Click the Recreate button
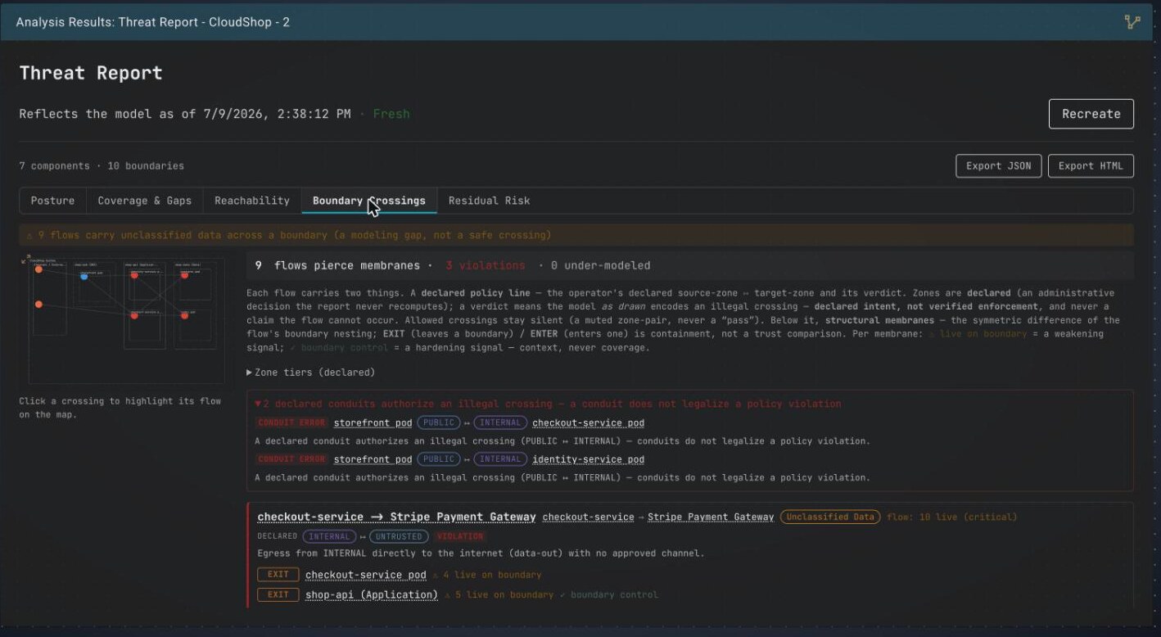Viewport: 1161px width, 637px height. tap(1091, 114)
